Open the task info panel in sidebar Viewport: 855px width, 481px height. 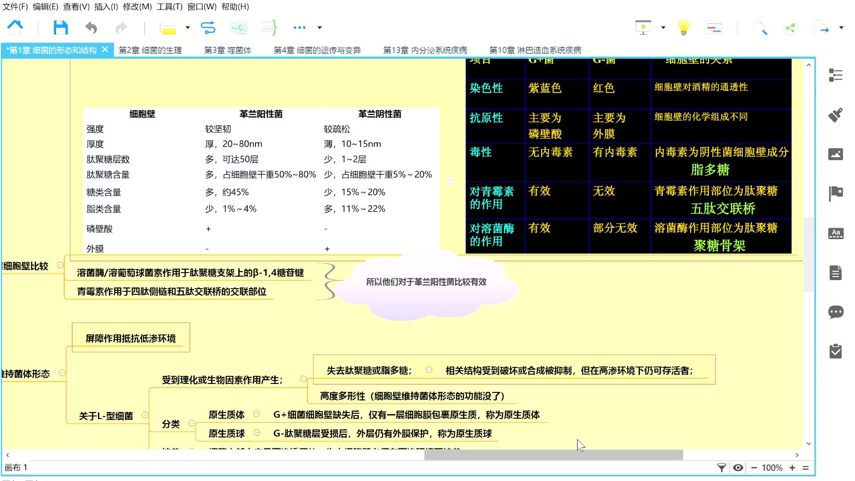coord(835,351)
